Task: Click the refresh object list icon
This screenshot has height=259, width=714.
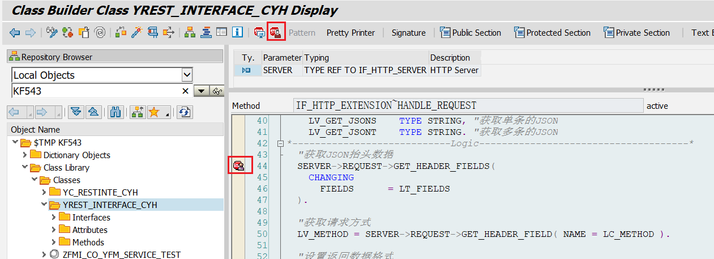Action: tap(185, 112)
